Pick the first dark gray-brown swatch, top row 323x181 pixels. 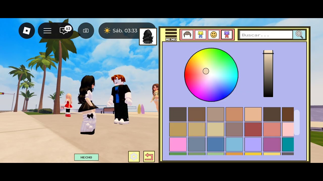click(x=178, y=114)
